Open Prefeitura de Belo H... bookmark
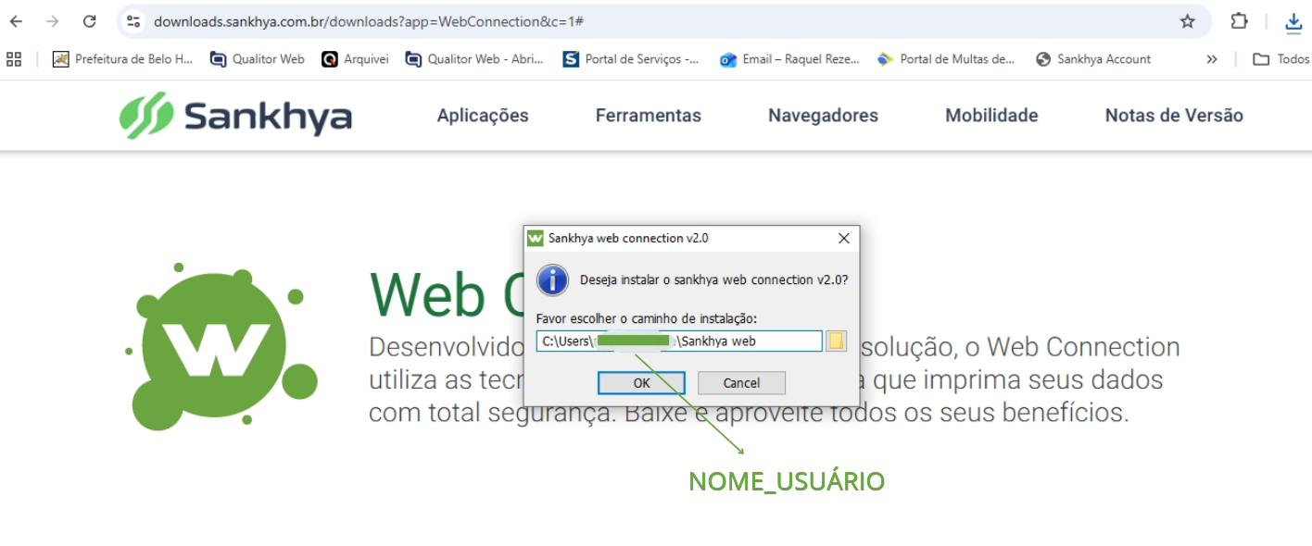Viewport: 1312px width, 546px height. point(123,59)
